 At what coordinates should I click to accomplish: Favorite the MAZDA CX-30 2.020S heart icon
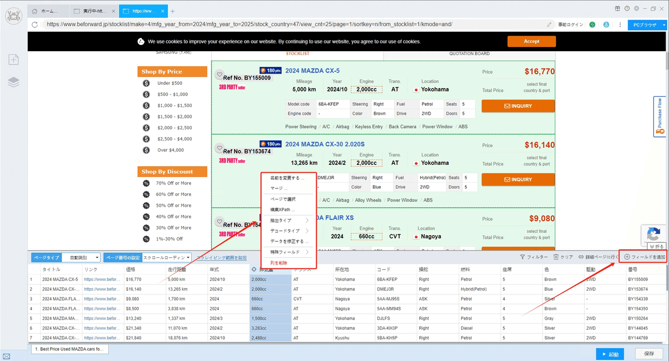(x=220, y=148)
